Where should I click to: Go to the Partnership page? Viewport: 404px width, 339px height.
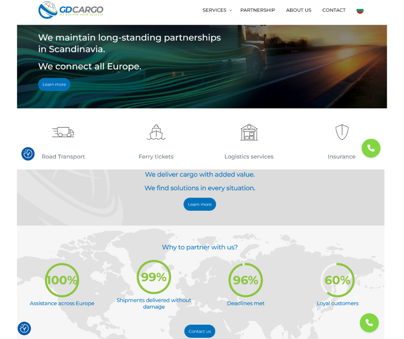click(x=257, y=10)
